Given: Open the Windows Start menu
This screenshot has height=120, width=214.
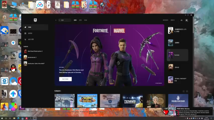Looking at the screenshot, I should coord(2,118).
